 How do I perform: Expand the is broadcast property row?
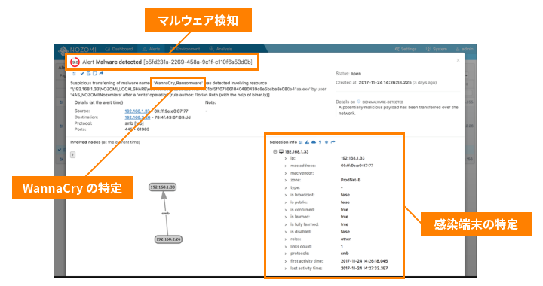[x=286, y=195]
